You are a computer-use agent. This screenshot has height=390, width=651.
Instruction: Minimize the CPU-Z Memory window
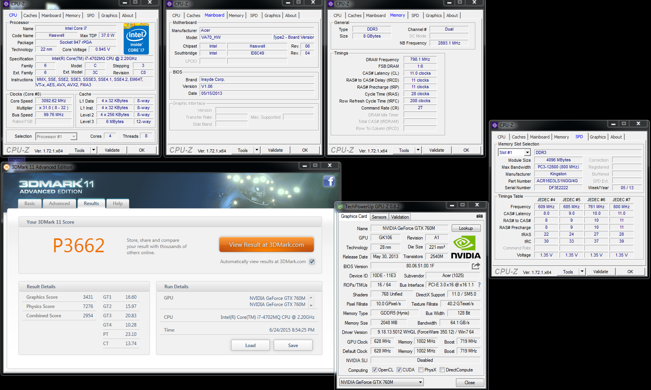(449, 2)
